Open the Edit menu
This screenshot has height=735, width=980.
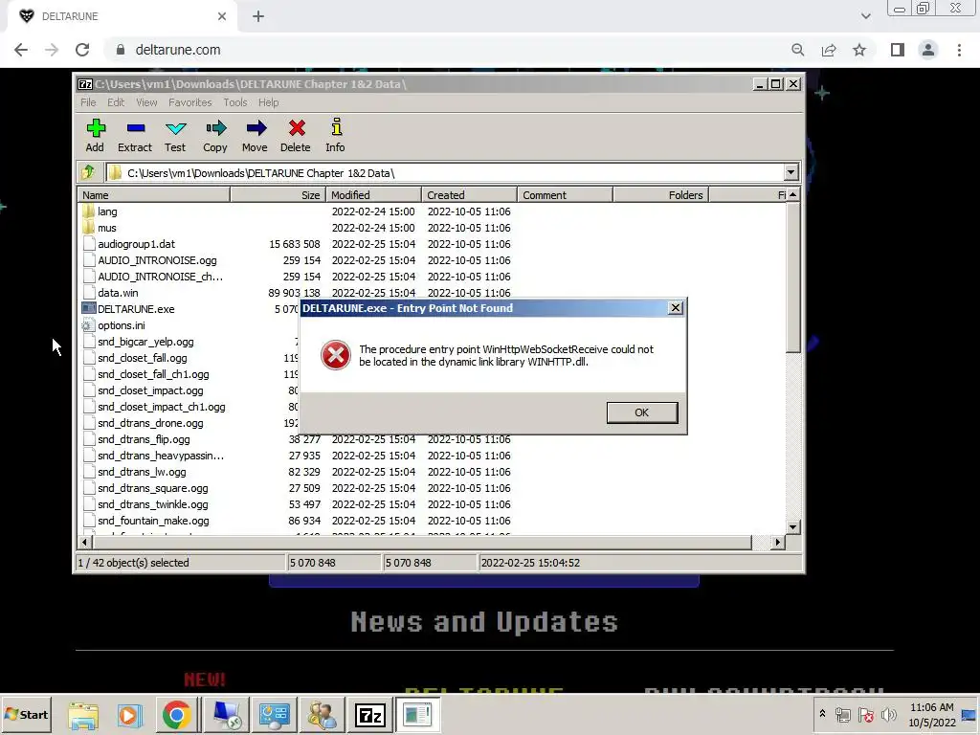point(116,102)
